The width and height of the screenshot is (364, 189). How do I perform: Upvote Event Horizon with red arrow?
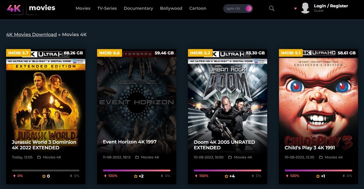click(105, 176)
